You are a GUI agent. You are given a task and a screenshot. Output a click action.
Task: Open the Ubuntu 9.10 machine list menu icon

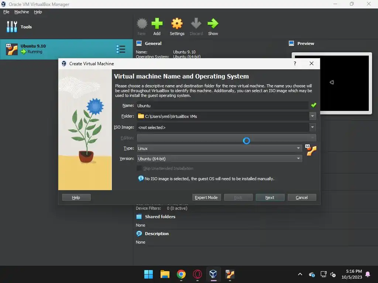pyautogui.click(x=121, y=49)
